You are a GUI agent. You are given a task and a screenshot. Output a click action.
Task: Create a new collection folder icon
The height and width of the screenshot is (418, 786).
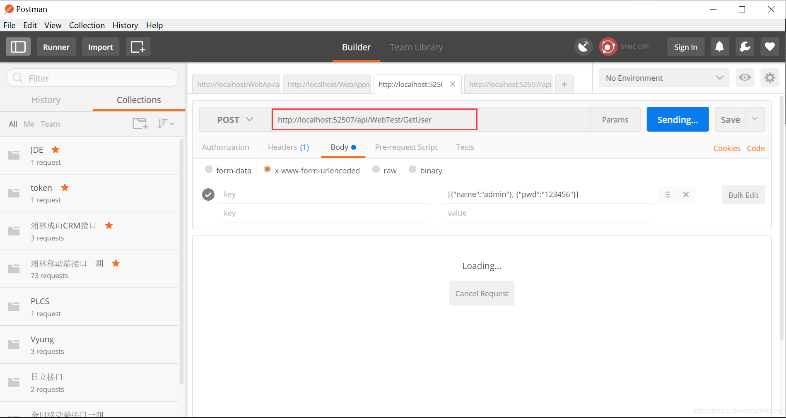pos(140,123)
